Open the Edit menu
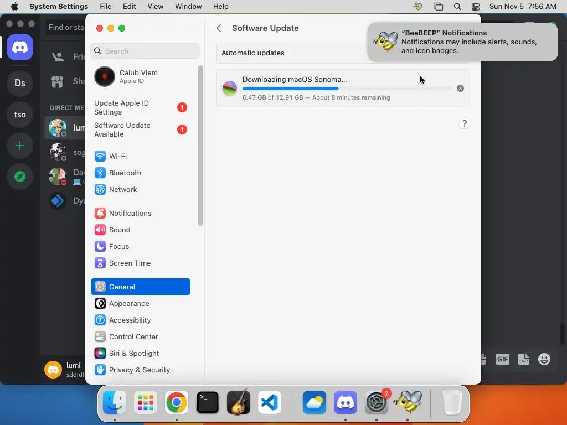 coord(129,7)
